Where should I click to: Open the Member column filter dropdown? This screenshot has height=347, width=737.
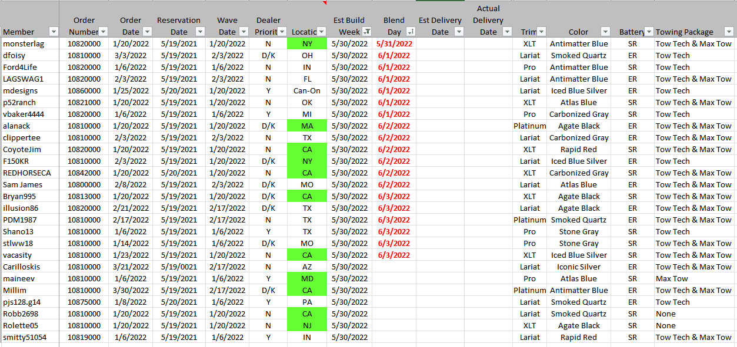(x=54, y=32)
